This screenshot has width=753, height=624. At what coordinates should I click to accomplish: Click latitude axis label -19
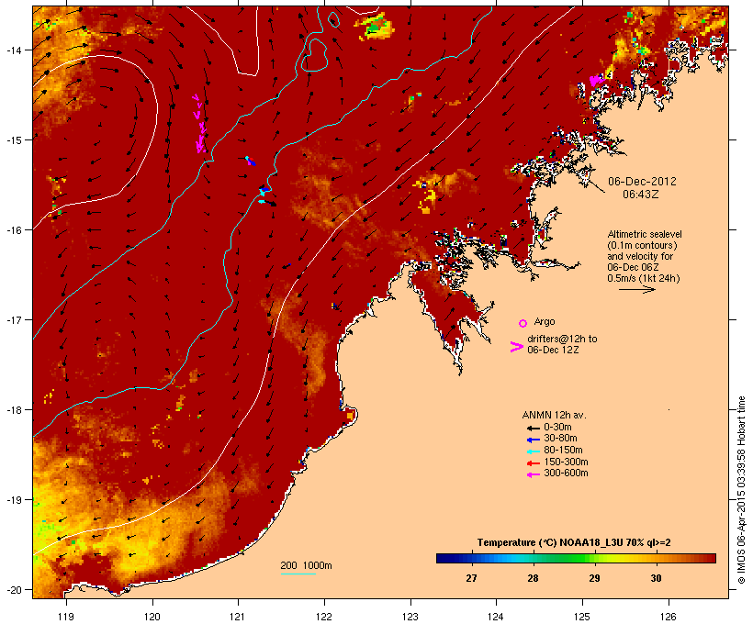(13, 500)
